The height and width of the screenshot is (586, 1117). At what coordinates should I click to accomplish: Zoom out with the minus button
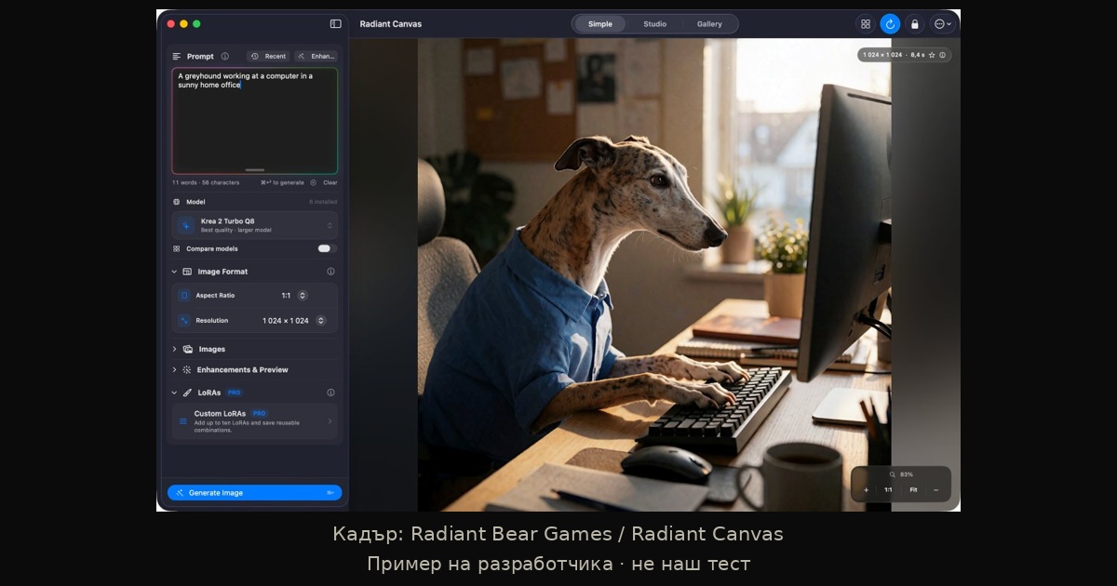935,490
